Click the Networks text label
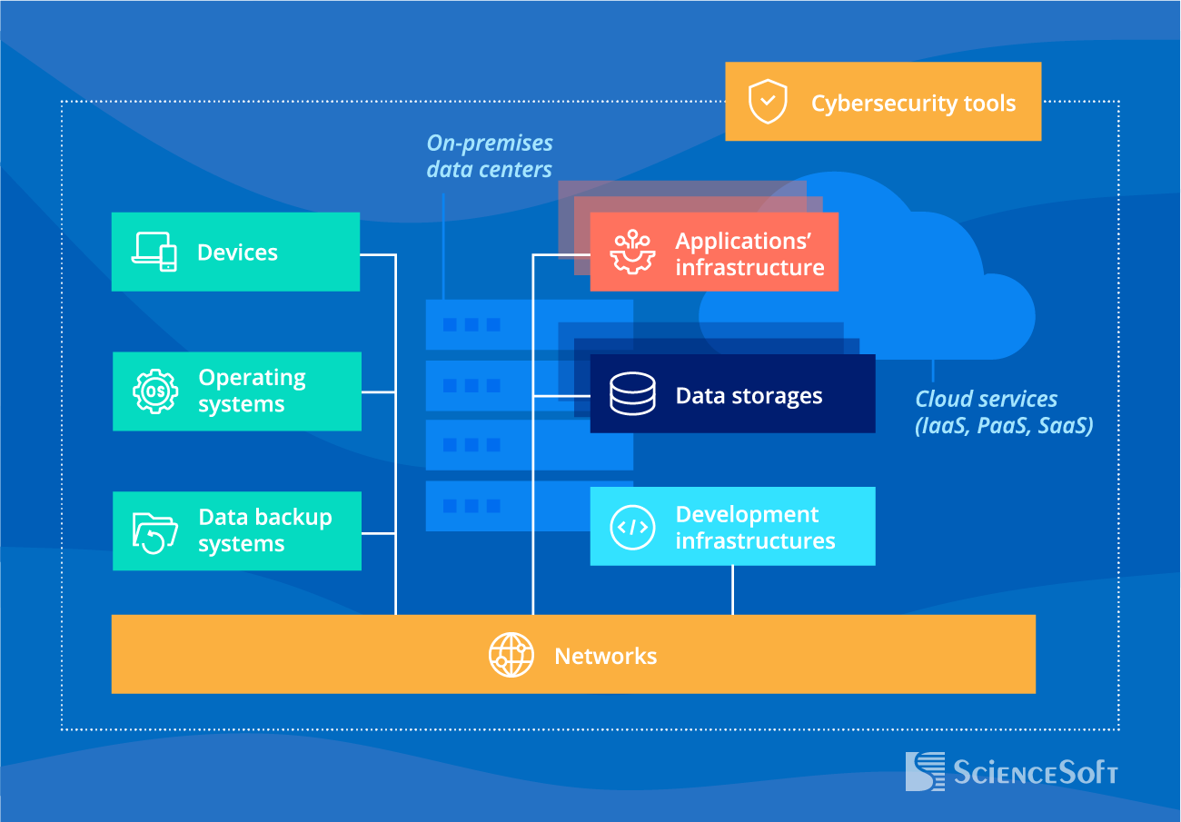The height and width of the screenshot is (822, 1181). (x=605, y=656)
